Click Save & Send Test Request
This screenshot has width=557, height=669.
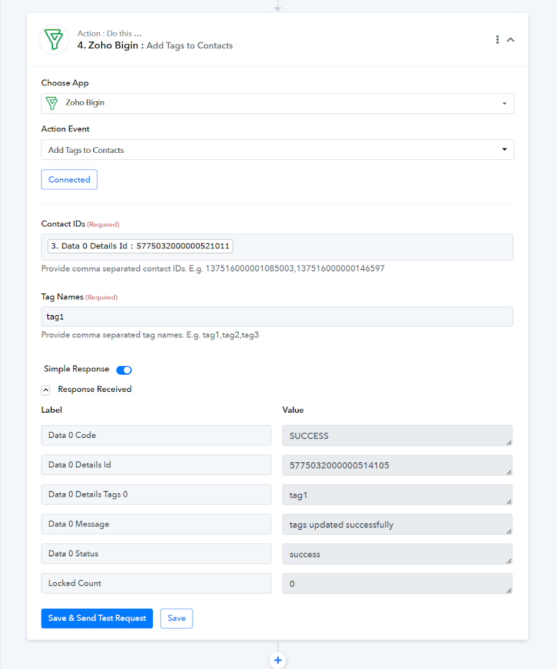tap(97, 618)
